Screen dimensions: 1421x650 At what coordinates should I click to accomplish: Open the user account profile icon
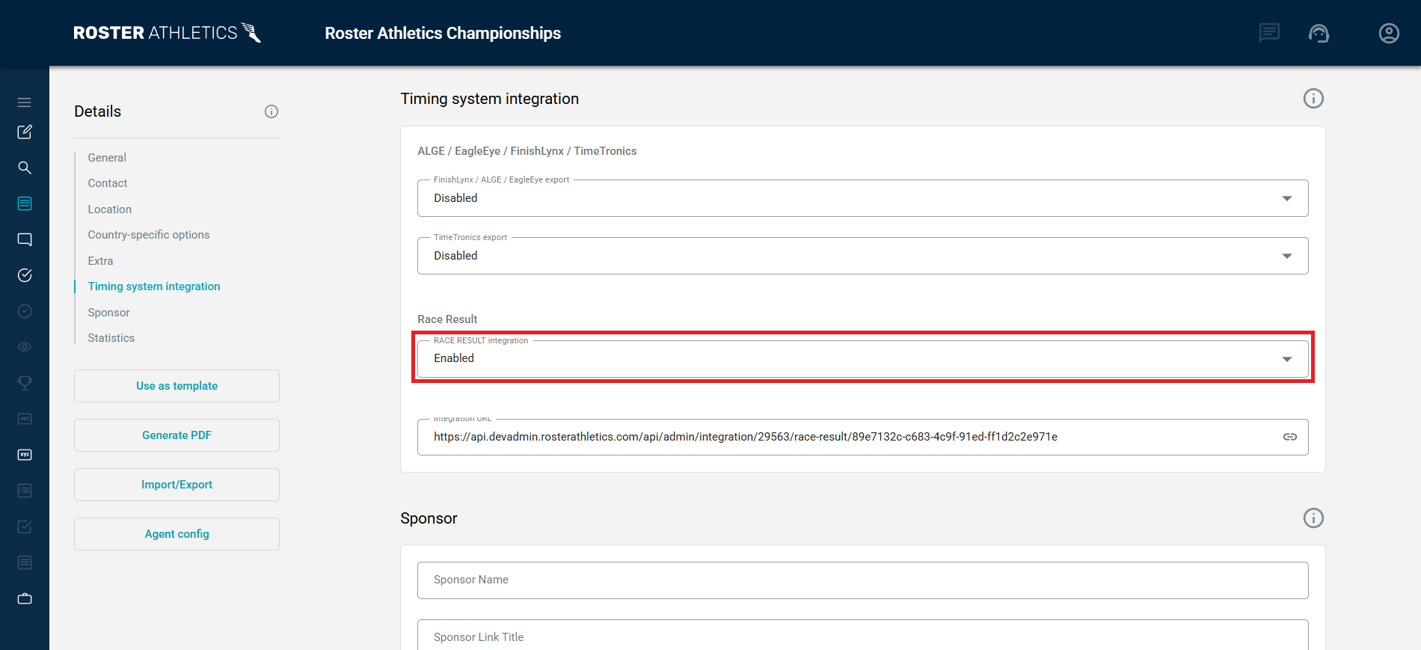pos(1389,33)
